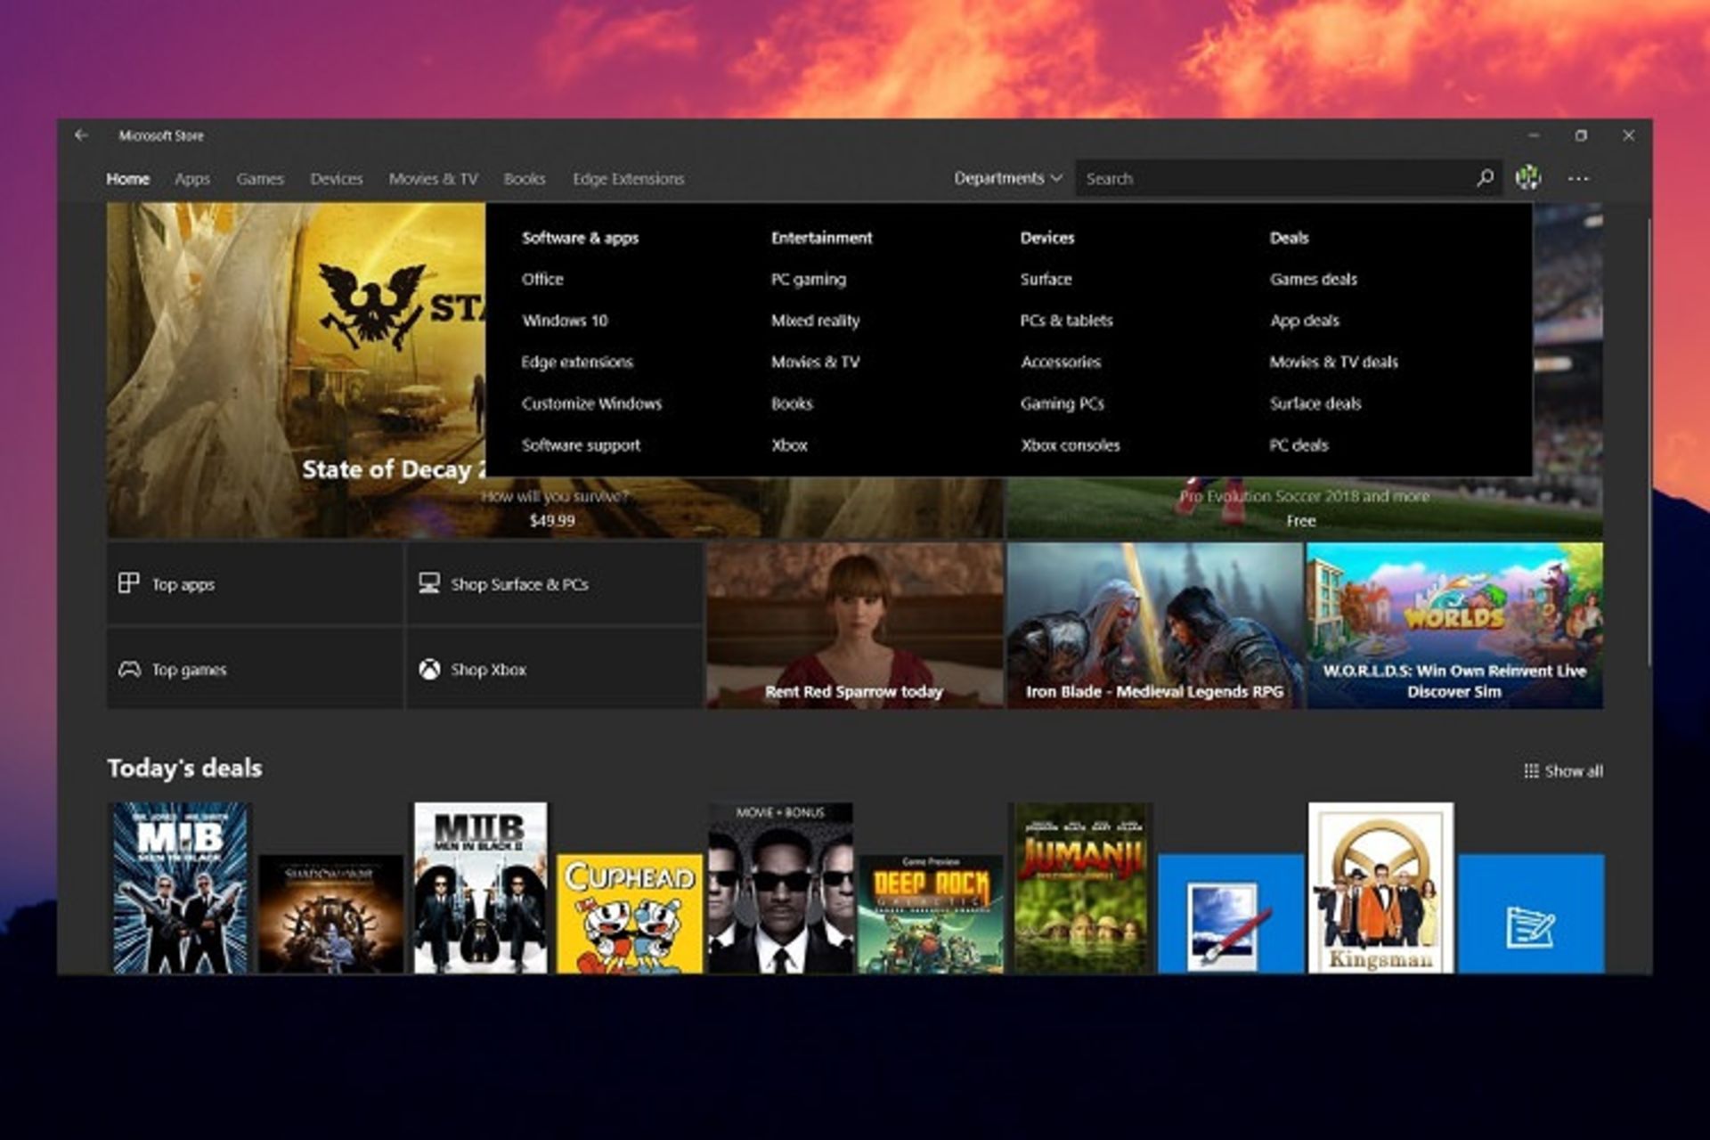Open the Kingsman movie deal
This screenshot has width=1710, height=1140.
[x=1380, y=888]
